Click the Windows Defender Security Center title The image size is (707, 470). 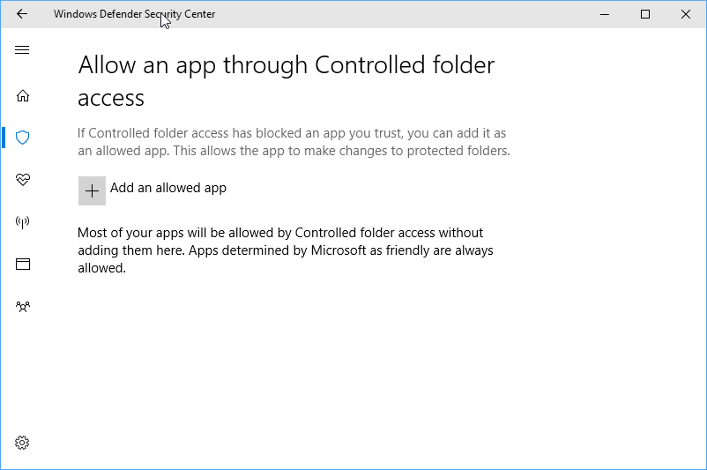[134, 14]
